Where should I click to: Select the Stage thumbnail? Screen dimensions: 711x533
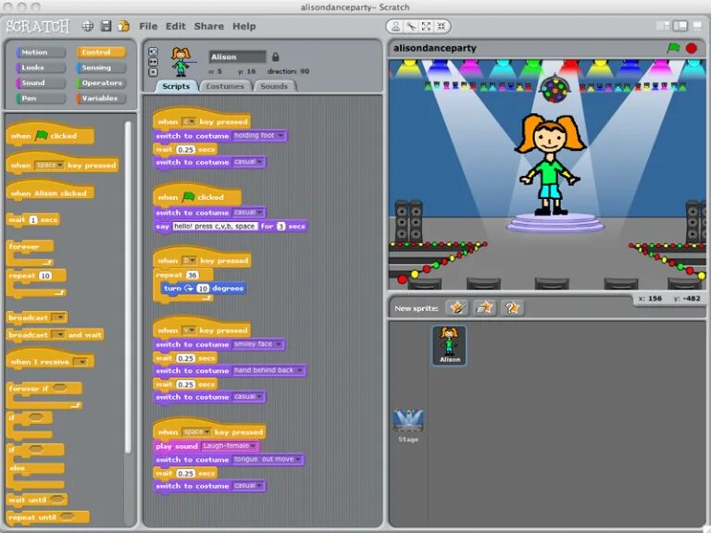(408, 426)
